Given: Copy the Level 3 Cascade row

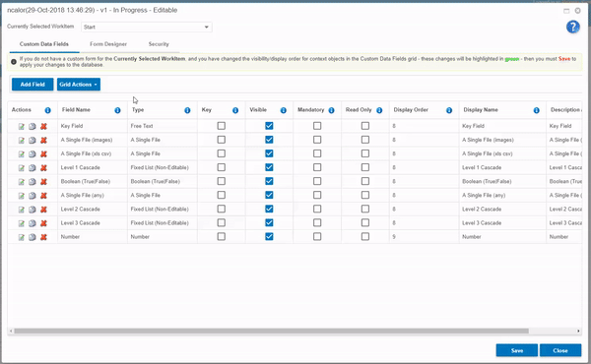Looking at the screenshot, I should click(x=33, y=223).
